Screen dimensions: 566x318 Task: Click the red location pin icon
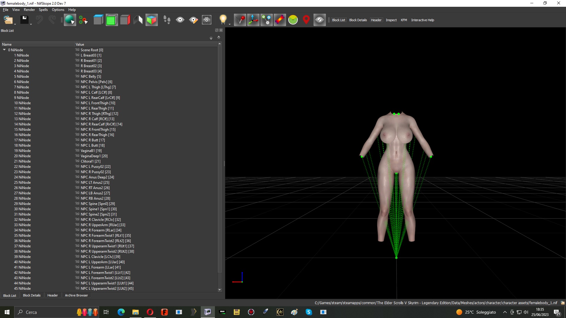click(306, 20)
